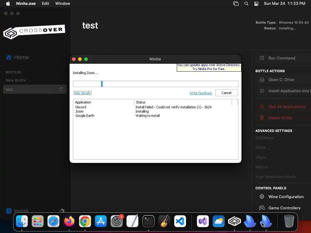Open the Window menu
The width and height of the screenshot is (311, 233).
[x=63, y=3]
